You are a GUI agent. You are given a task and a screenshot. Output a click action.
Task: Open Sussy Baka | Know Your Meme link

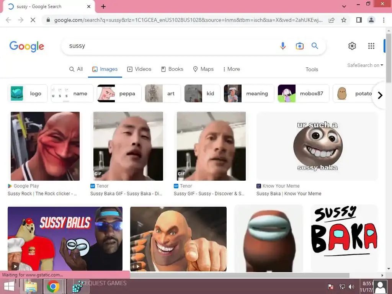289,194
